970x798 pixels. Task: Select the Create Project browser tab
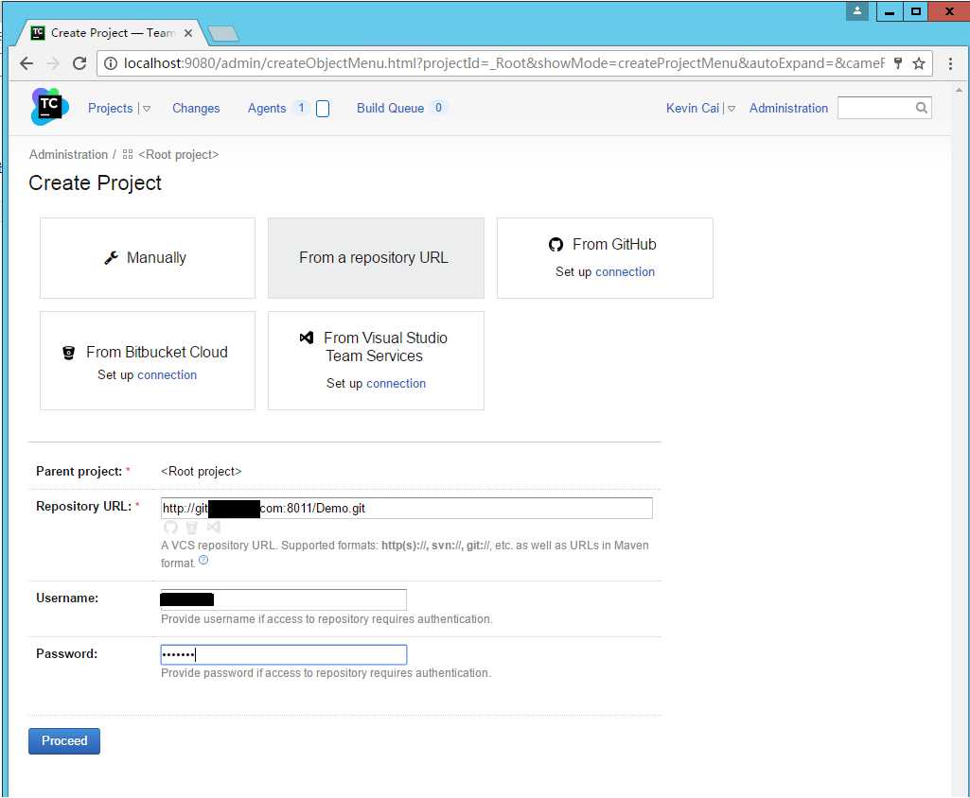111,33
